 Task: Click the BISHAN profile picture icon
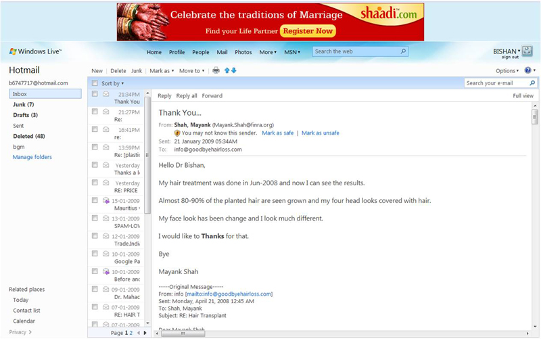coord(527,51)
